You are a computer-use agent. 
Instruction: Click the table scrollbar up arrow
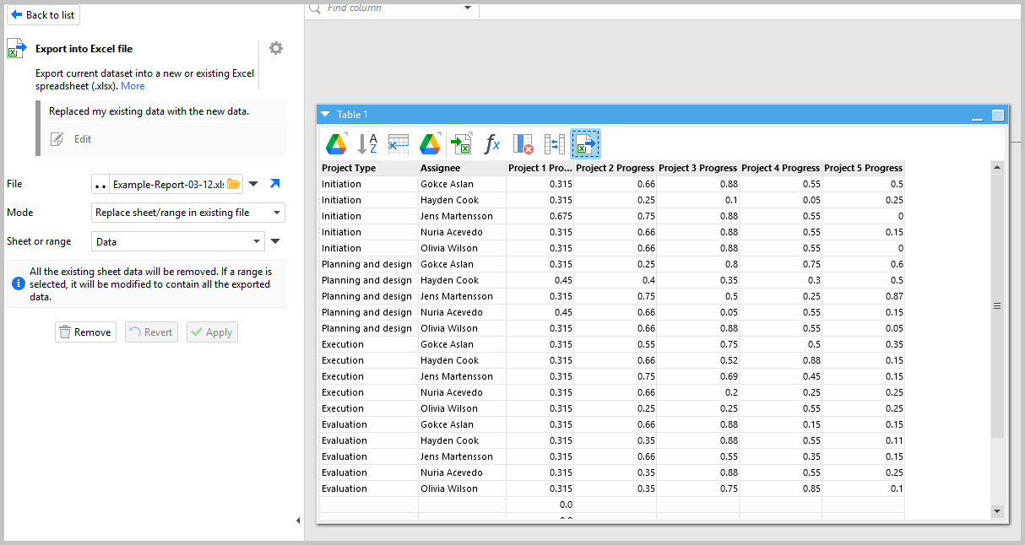pos(997,168)
